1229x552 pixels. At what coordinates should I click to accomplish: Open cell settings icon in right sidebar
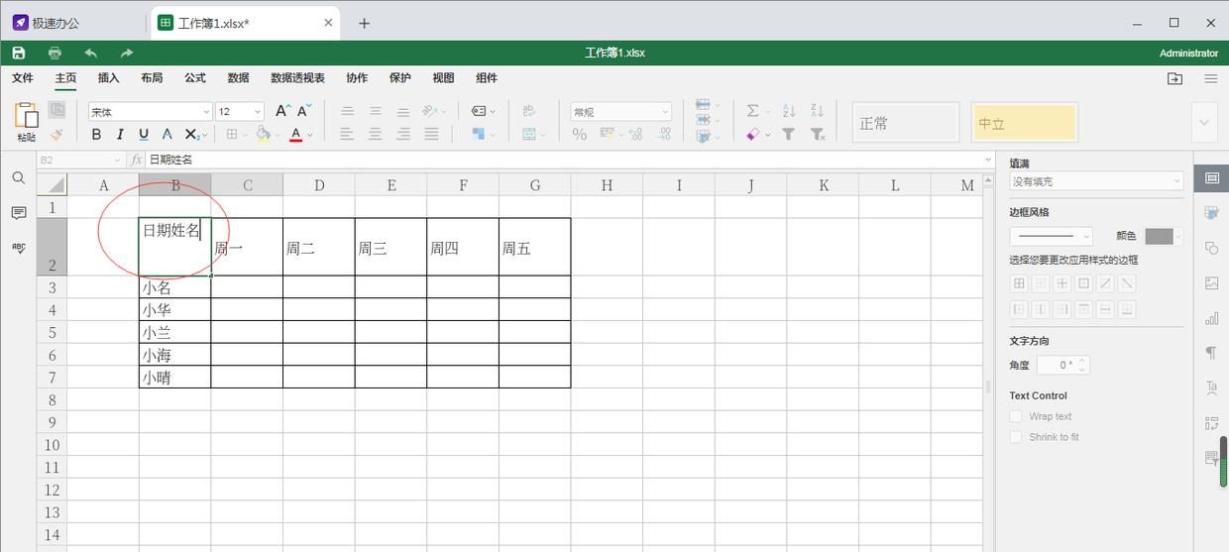1211,178
